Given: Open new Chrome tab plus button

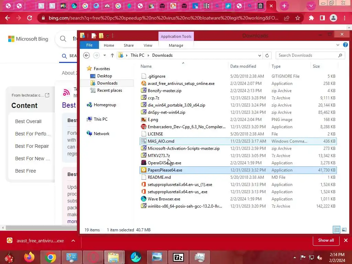Looking at the screenshot, I should [284, 6].
